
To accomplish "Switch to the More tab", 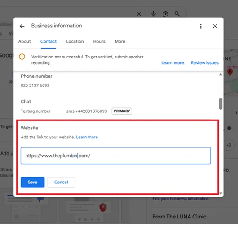I will tap(120, 41).
